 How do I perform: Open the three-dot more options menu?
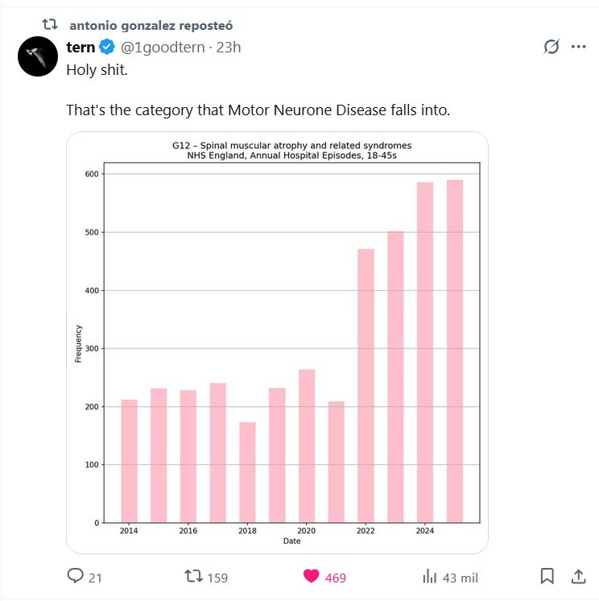(x=578, y=47)
